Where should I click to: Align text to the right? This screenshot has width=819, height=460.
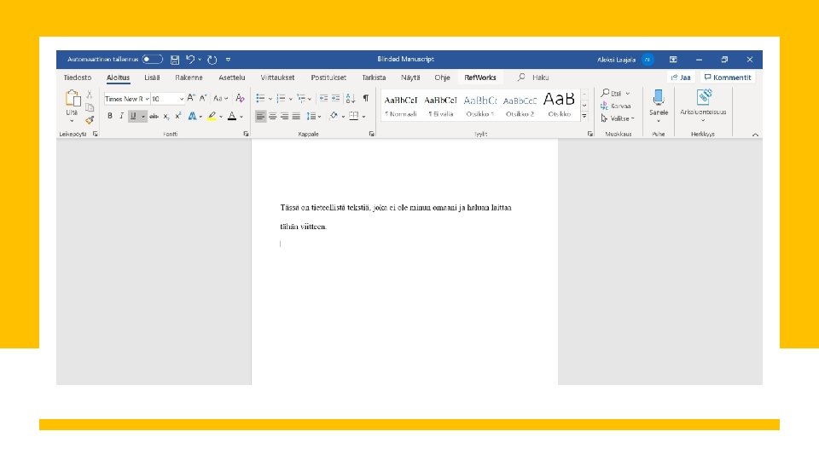284,117
